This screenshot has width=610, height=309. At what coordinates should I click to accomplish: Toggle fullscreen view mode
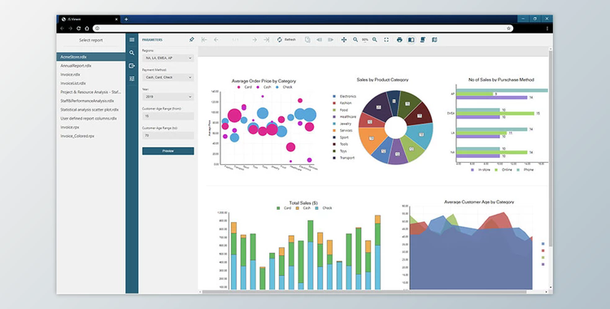386,40
